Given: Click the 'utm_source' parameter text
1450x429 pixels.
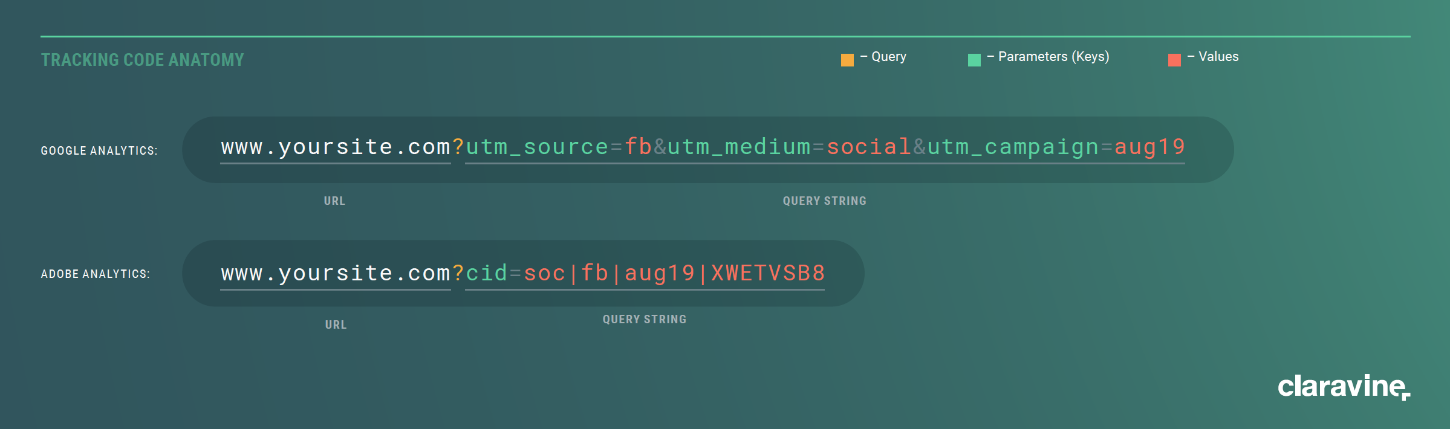Looking at the screenshot, I should (537, 147).
